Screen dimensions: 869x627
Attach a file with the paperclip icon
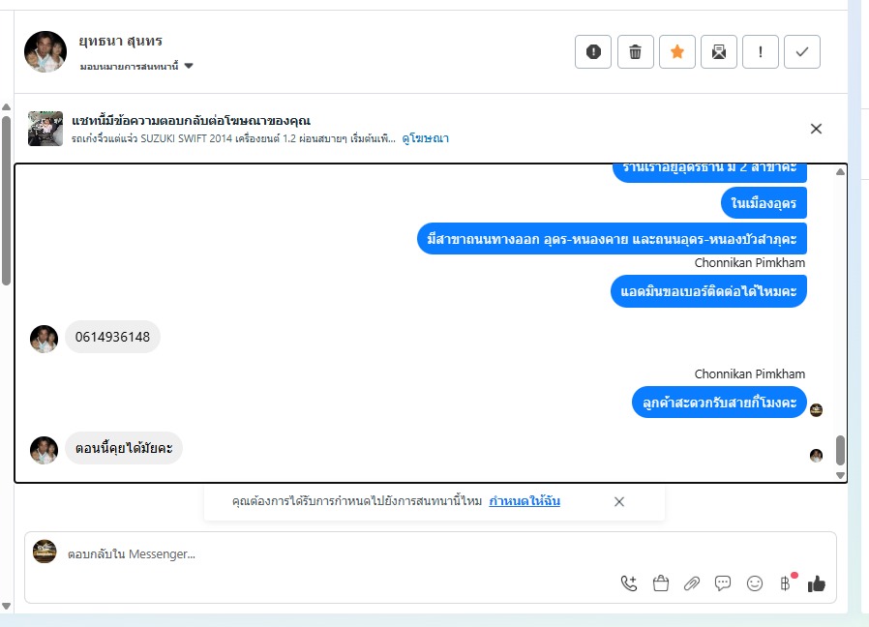(x=692, y=583)
